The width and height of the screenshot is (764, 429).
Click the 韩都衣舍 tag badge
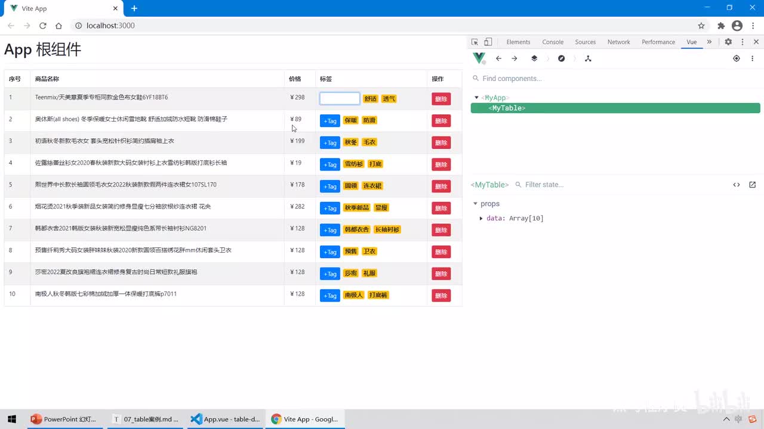tap(357, 229)
